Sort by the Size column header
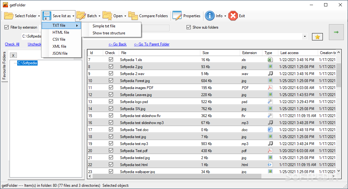This screenshot has width=348, height=189. click(220, 53)
